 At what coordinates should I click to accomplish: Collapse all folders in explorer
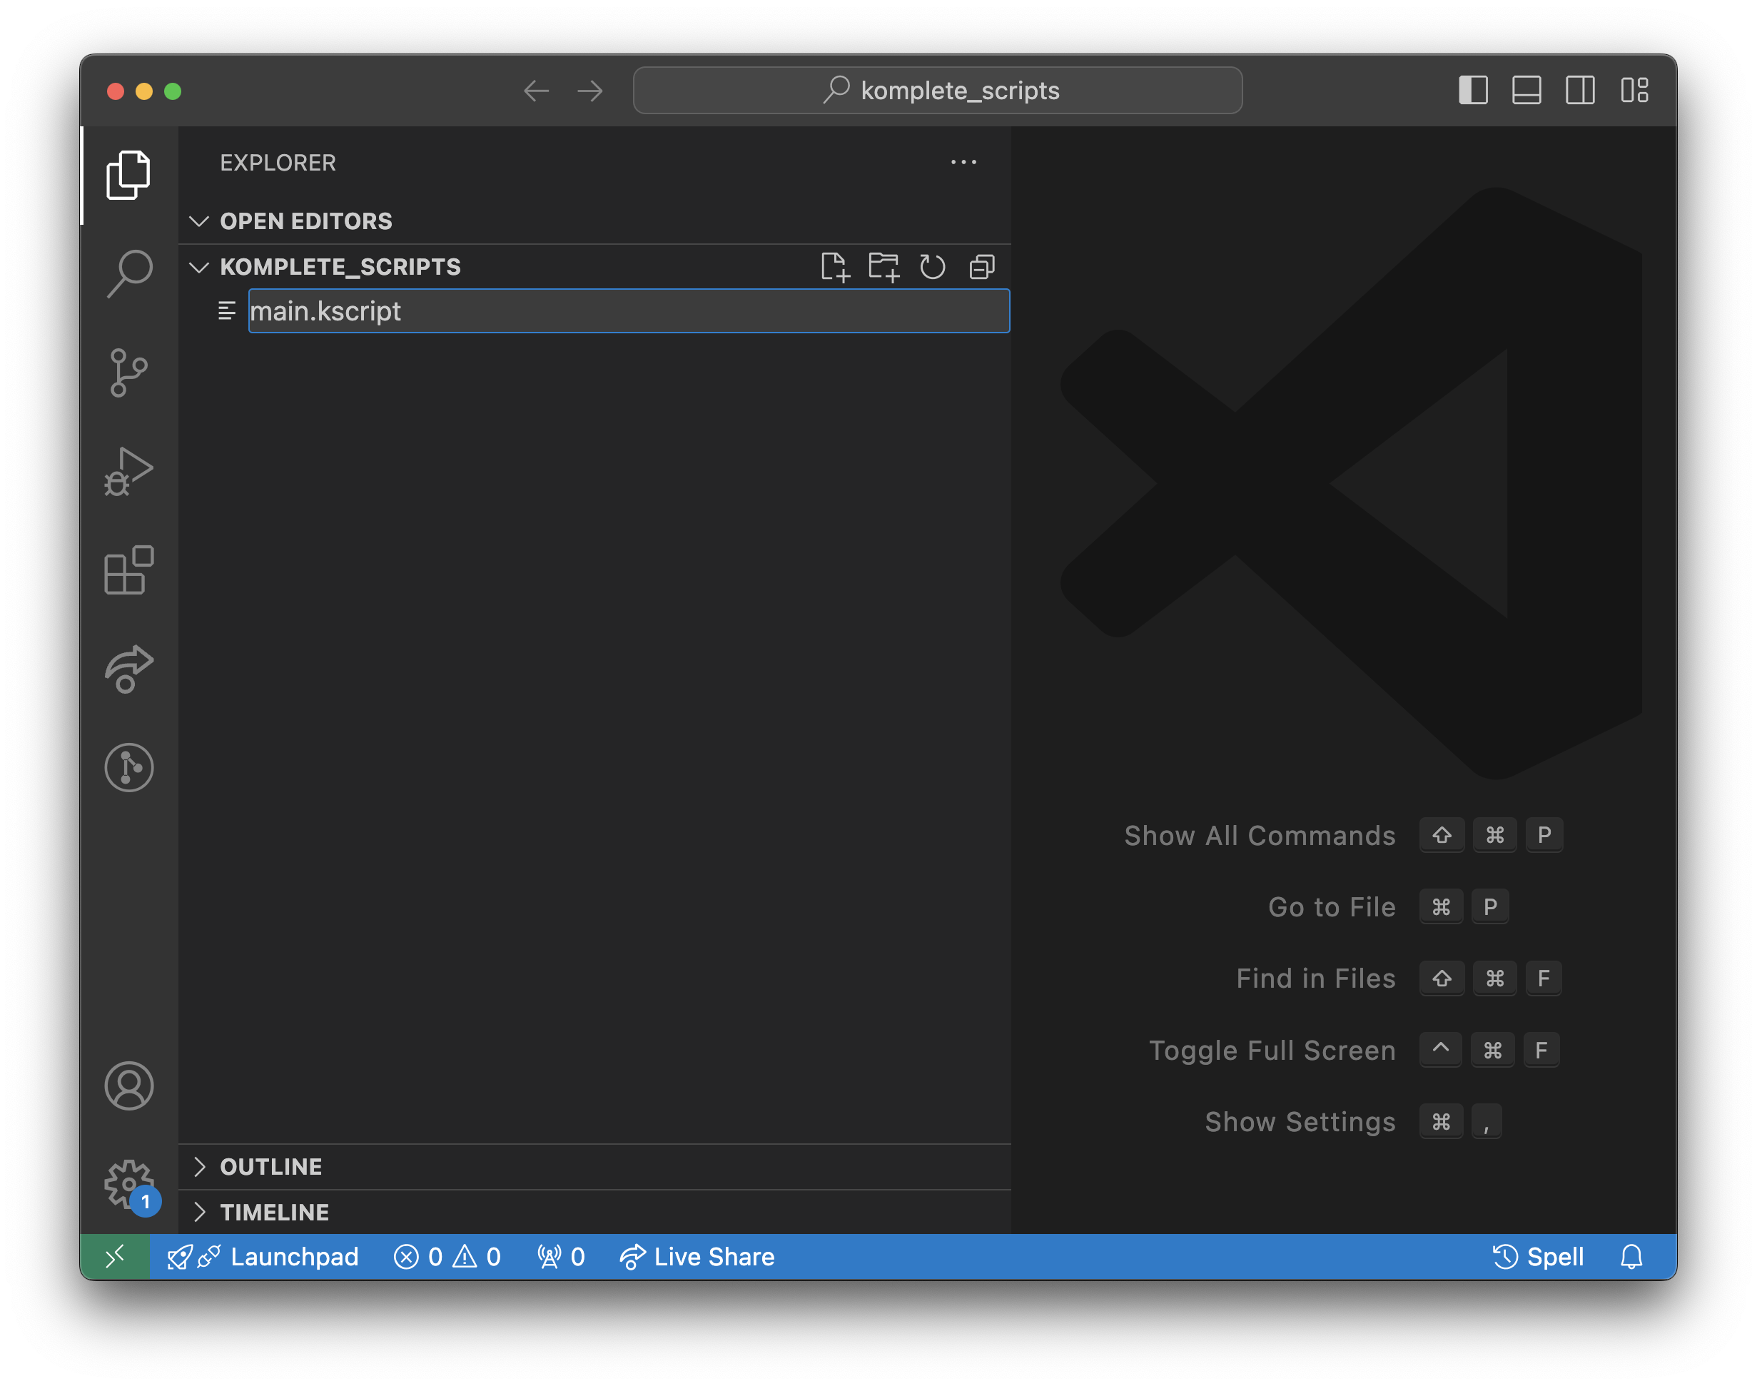982,267
